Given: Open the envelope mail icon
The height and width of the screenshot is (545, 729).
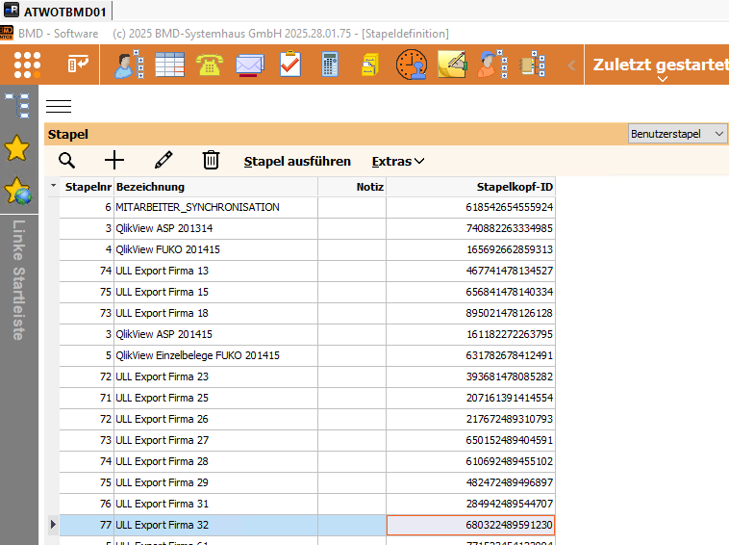Looking at the screenshot, I should (x=250, y=65).
